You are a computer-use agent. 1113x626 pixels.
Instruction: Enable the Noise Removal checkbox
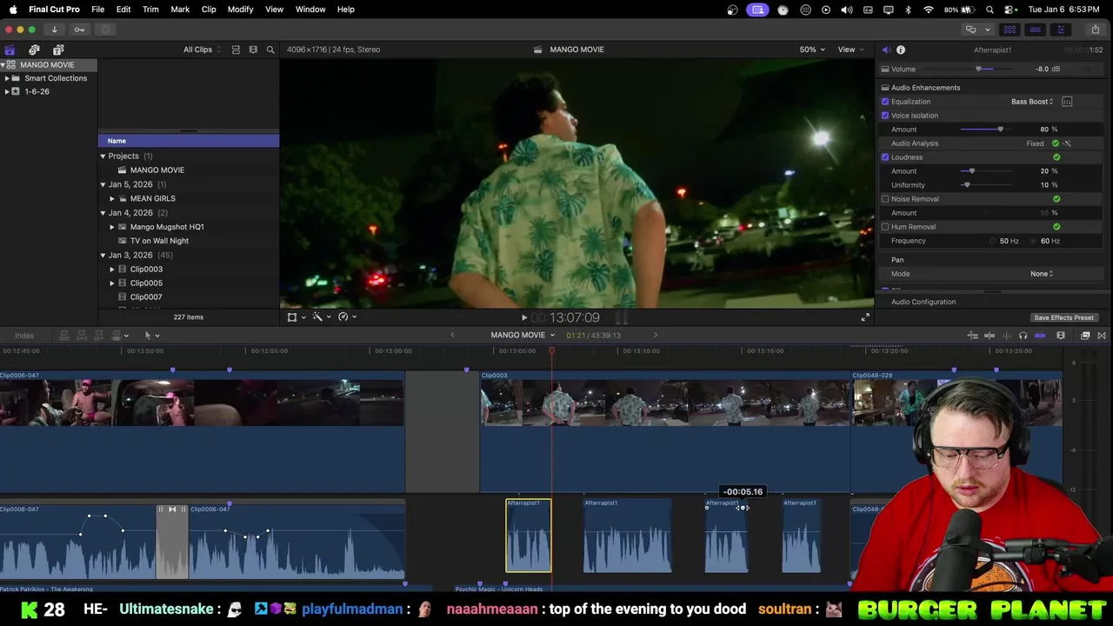click(x=885, y=199)
